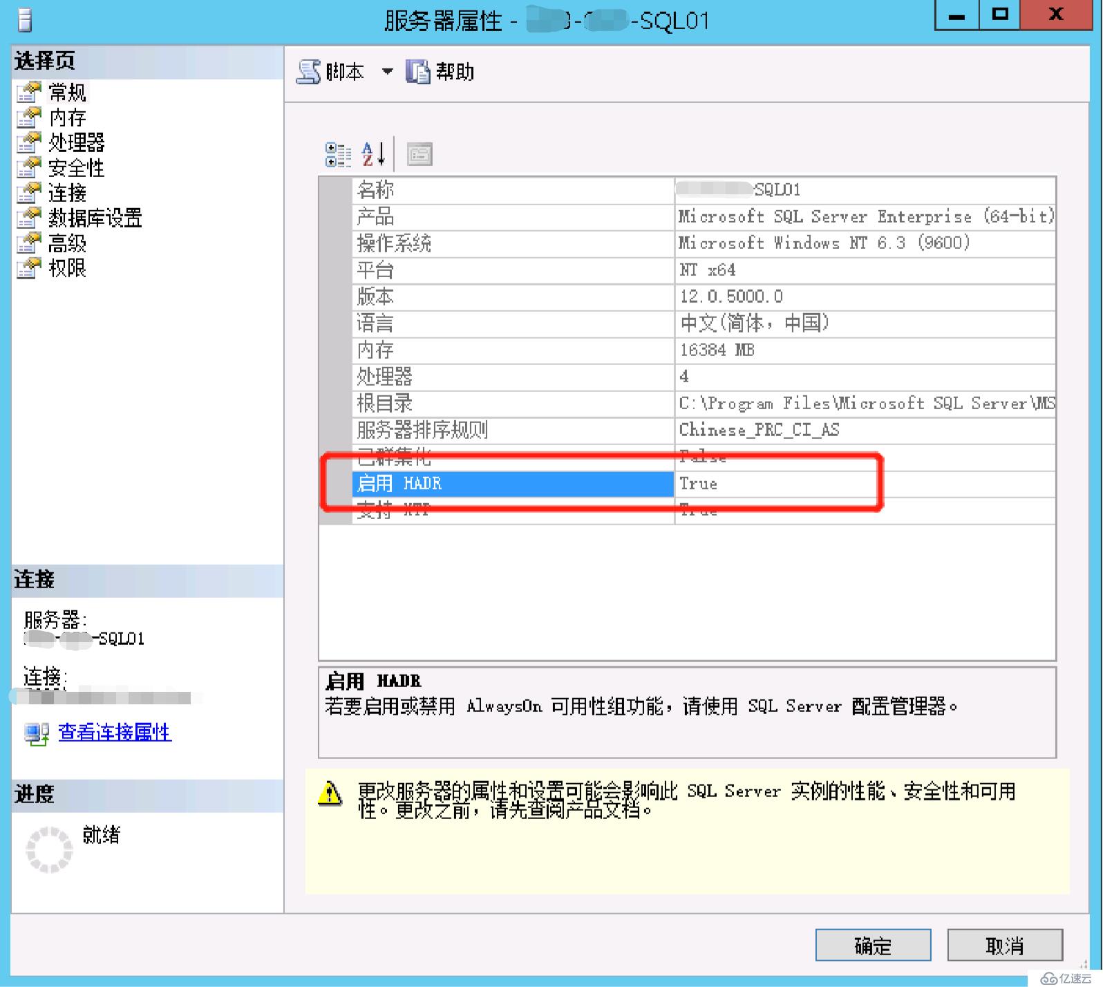The width and height of the screenshot is (1103, 987).
Task: Open the 脚本 dropdown arrow
Action: coord(388,71)
